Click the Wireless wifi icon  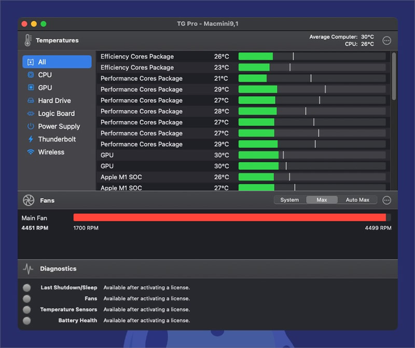tap(31, 152)
